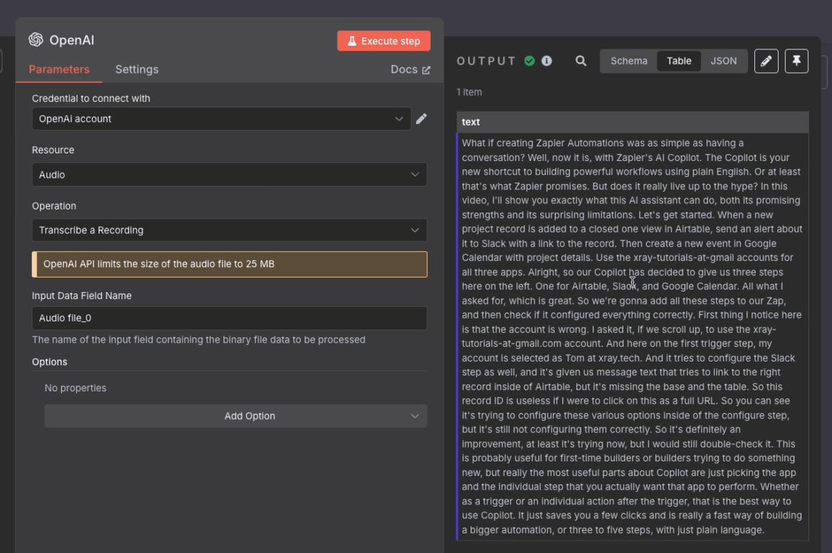Pin the output data with pin icon
The height and width of the screenshot is (553, 832).
pos(797,61)
